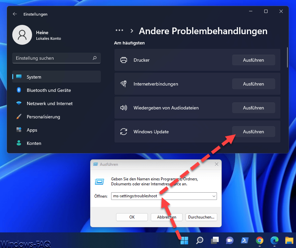
Task: Click the Heine account name
Action: click(42, 32)
